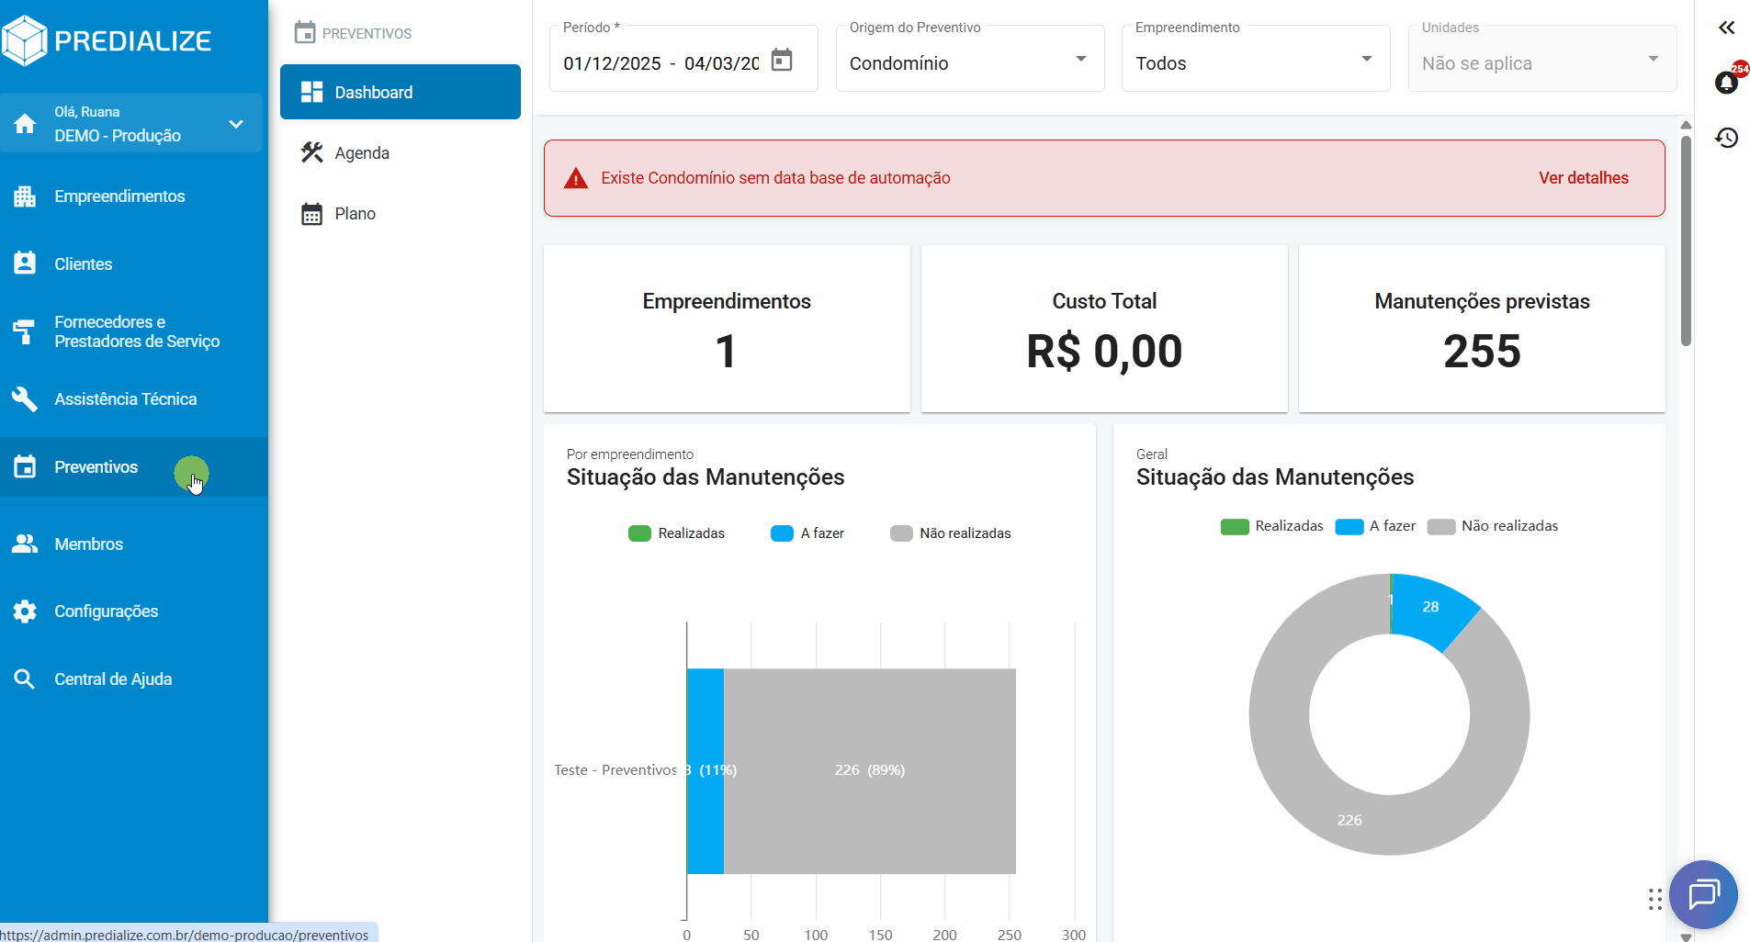Image resolution: width=1750 pixels, height=942 pixels.
Task: Open the Agenda section with wrench icon
Action: coord(311,152)
